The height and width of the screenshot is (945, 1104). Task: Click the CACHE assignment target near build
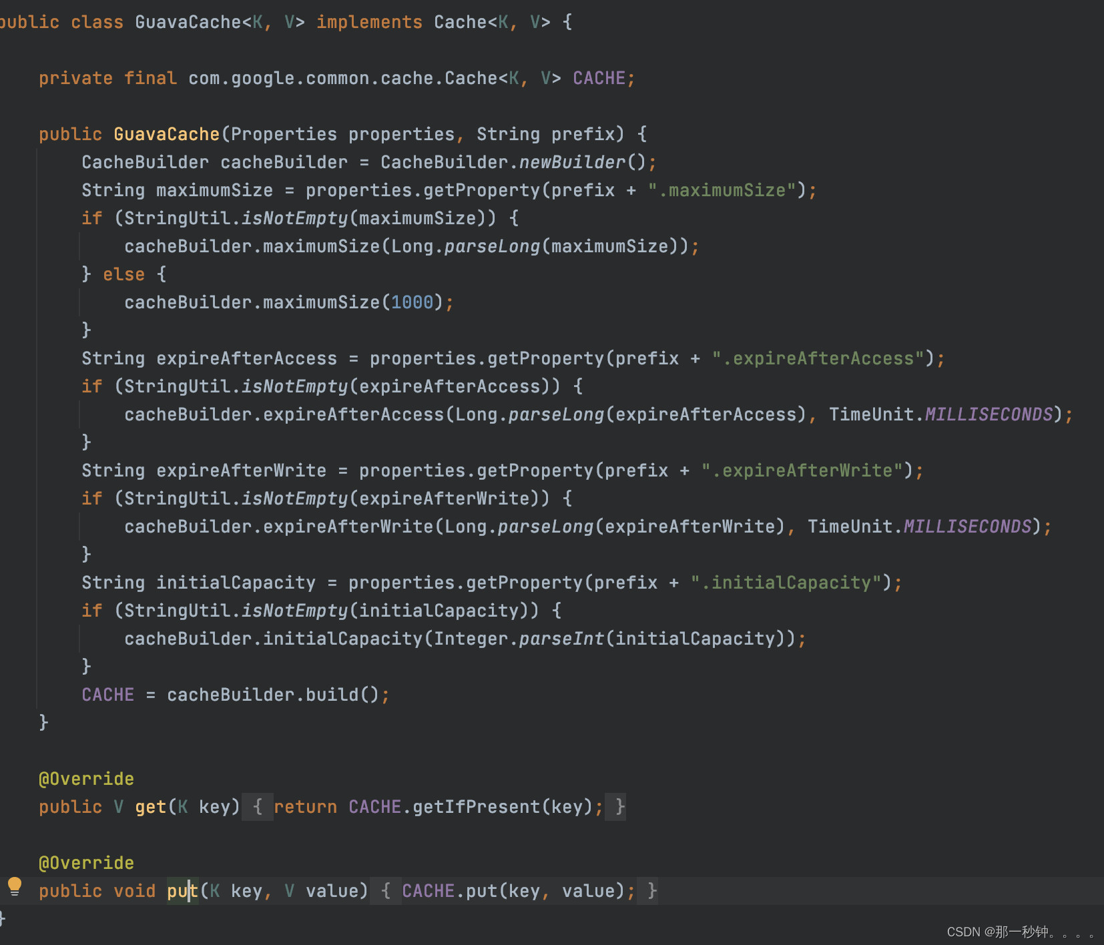point(107,695)
